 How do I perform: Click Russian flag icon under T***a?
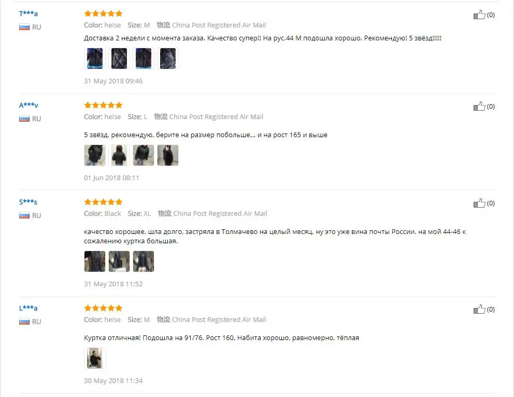pos(24,27)
